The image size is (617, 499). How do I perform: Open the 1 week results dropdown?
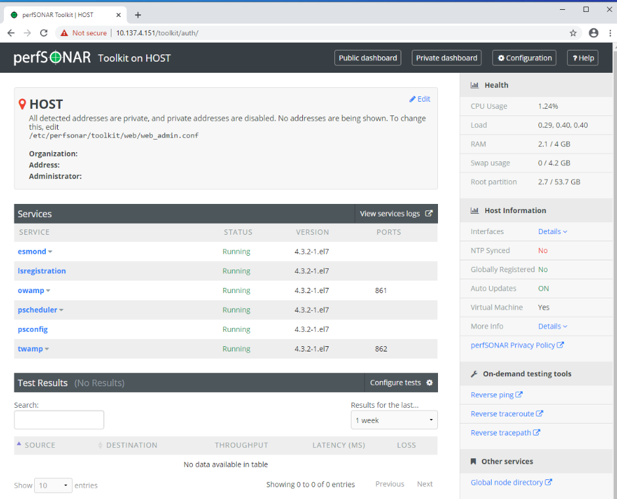point(394,420)
